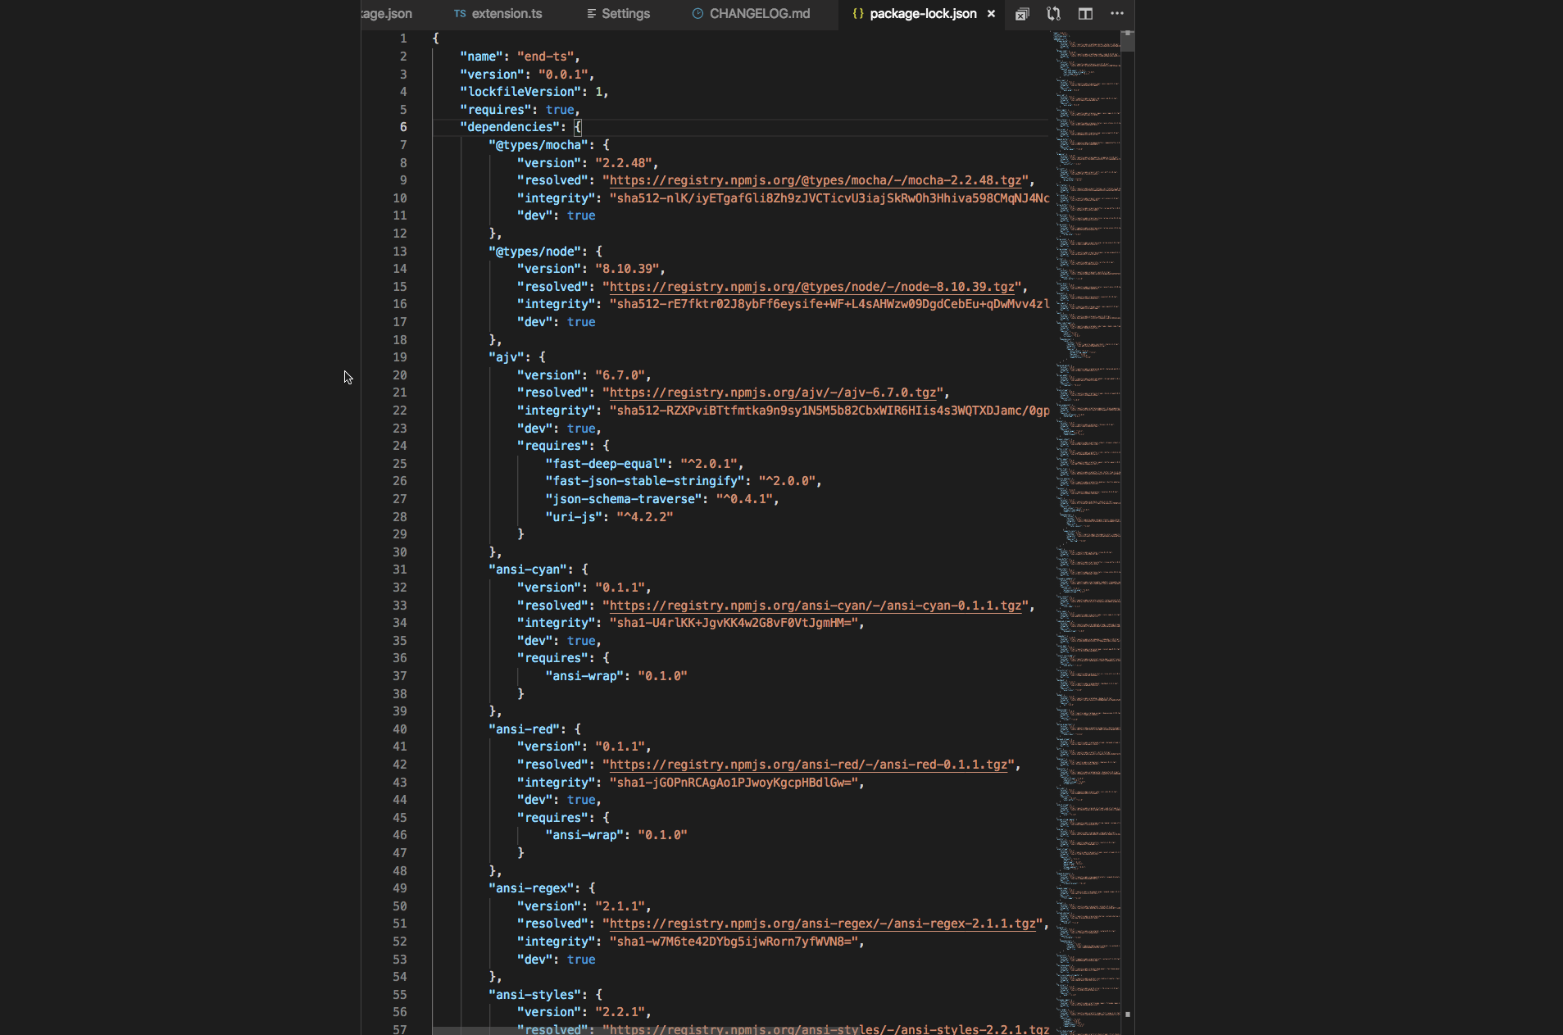Viewport: 1563px width, 1035px height.
Task: Click the "lockfileVersion" key
Action: pos(520,92)
